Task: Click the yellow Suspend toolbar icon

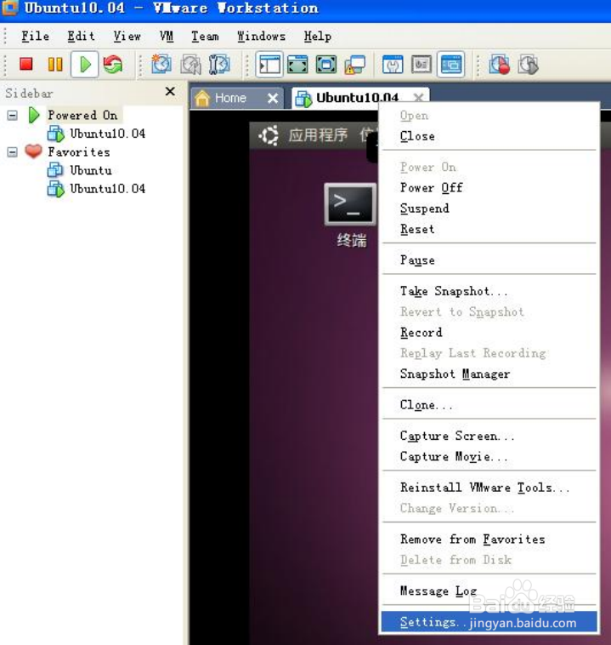Action: (55, 64)
